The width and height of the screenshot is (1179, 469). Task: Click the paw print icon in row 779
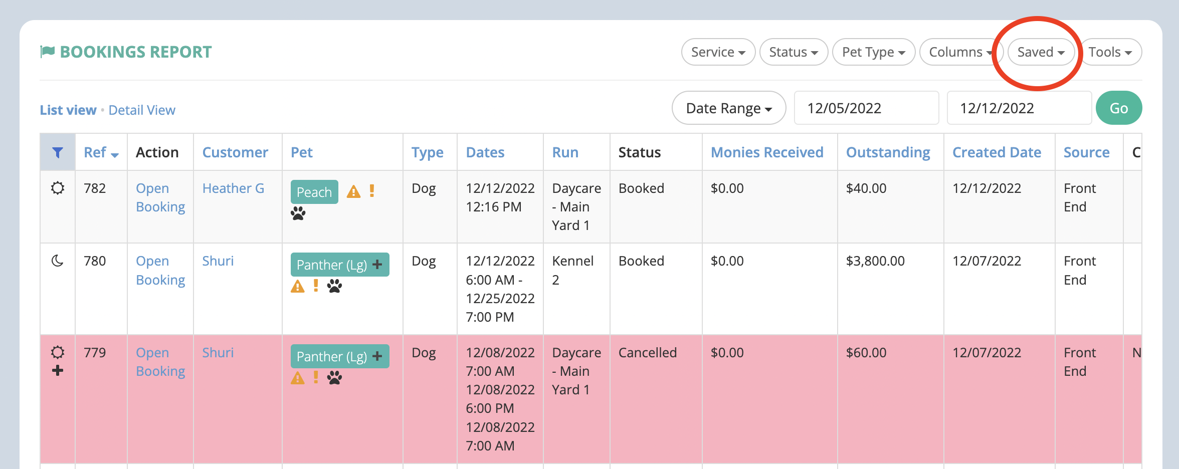(334, 378)
